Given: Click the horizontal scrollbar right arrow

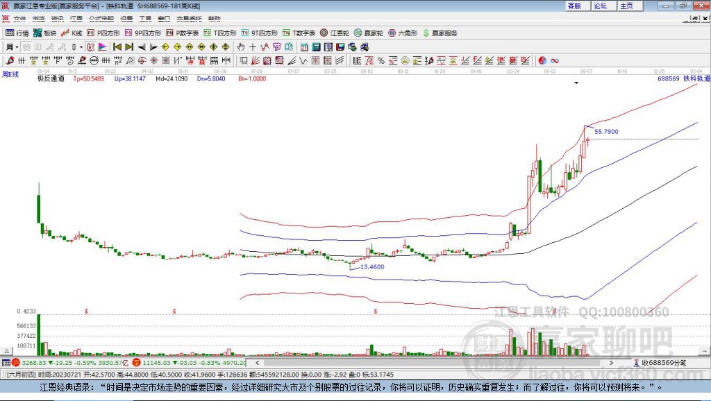Looking at the screenshot, I should 611,363.
